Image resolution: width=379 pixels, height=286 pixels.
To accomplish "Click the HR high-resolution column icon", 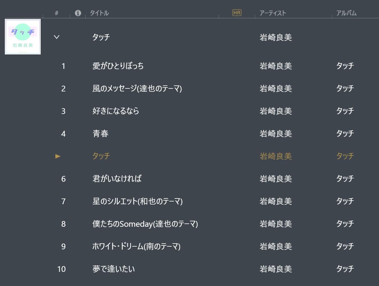I will click(x=237, y=13).
